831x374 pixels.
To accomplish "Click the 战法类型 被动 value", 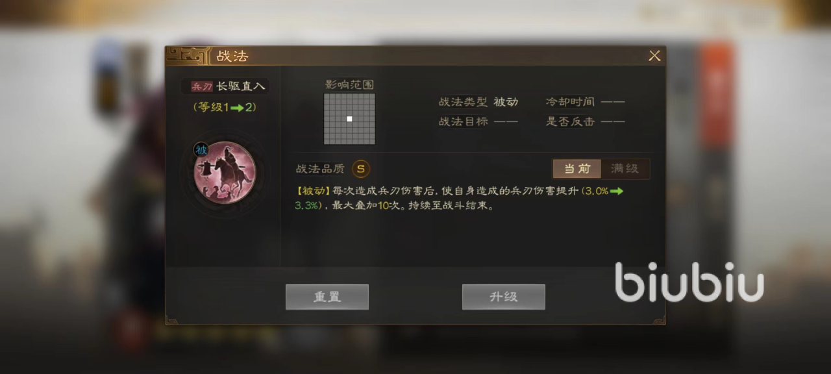I will (506, 102).
